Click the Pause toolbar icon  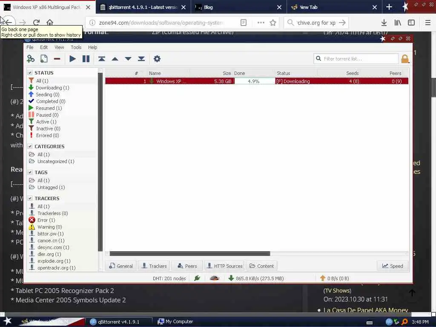pyautogui.click(x=86, y=59)
